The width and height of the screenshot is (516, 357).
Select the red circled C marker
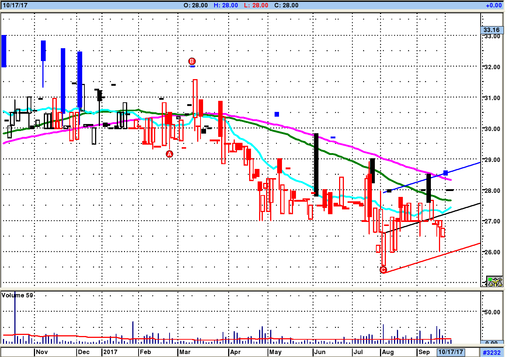click(x=383, y=270)
